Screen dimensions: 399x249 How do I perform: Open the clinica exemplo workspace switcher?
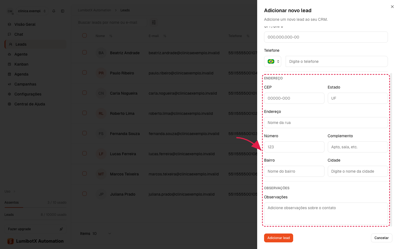(x=32, y=11)
